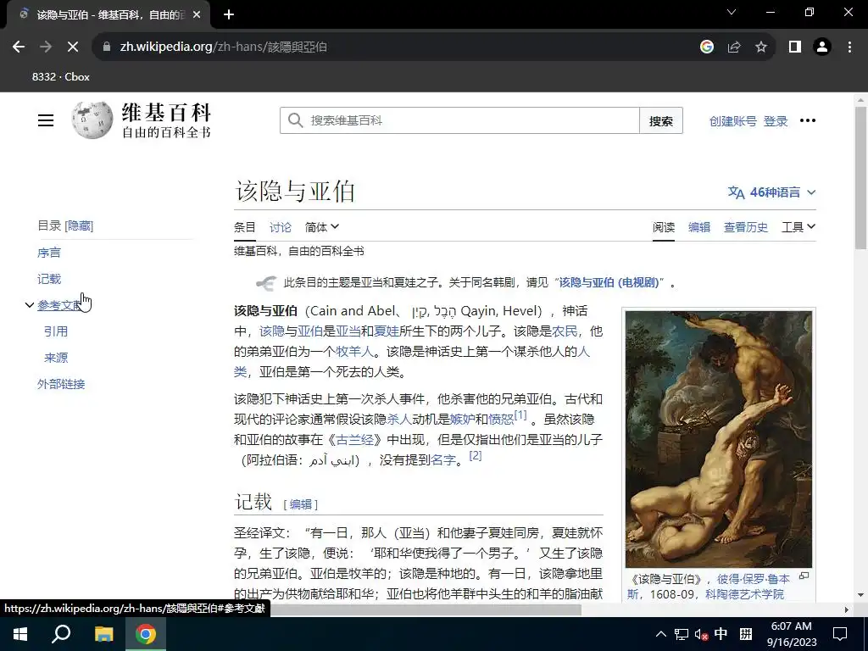Click the Chrome icon in the taskbar
Screen dimensions: 868x651
146,634
